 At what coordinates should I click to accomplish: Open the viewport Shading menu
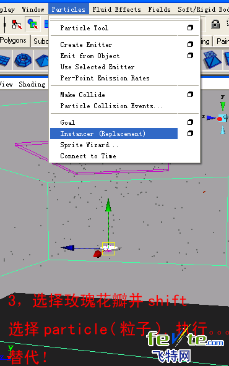(32, 84)
